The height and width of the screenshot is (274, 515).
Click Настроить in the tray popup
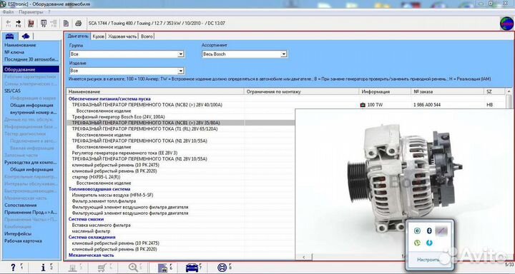coord(428,260)
